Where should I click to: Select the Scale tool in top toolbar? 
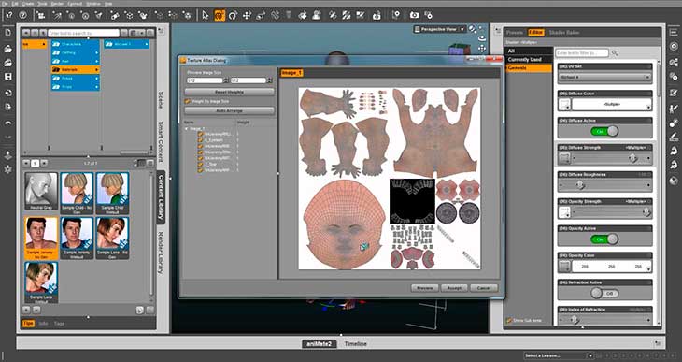[x=261, y=15]
